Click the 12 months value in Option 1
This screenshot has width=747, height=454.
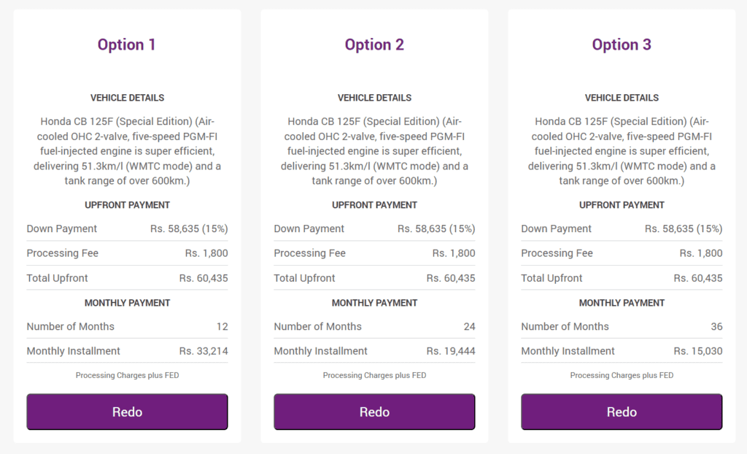coord(222,327)
